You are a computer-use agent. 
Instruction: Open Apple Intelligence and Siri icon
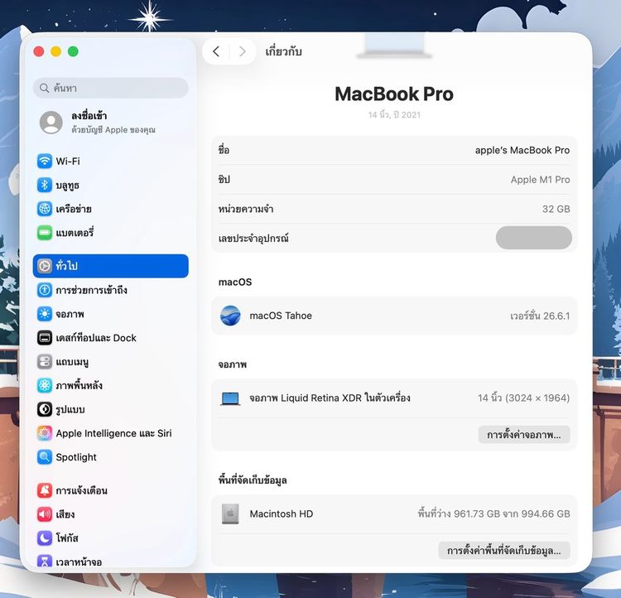[x=45, y=433]
